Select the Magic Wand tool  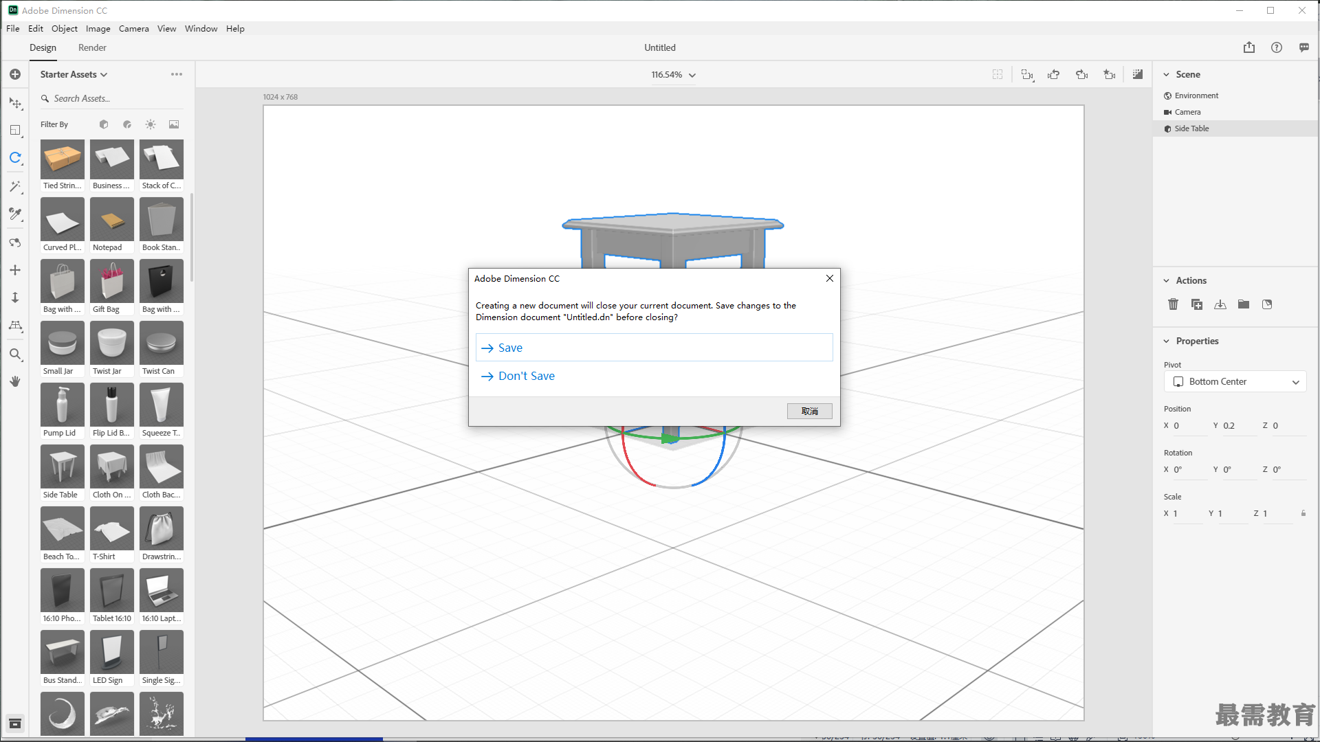(15, 186)
